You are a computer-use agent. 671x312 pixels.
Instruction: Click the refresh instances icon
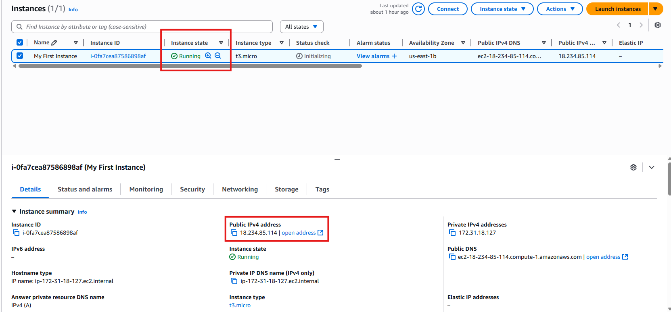pos(418,9)
